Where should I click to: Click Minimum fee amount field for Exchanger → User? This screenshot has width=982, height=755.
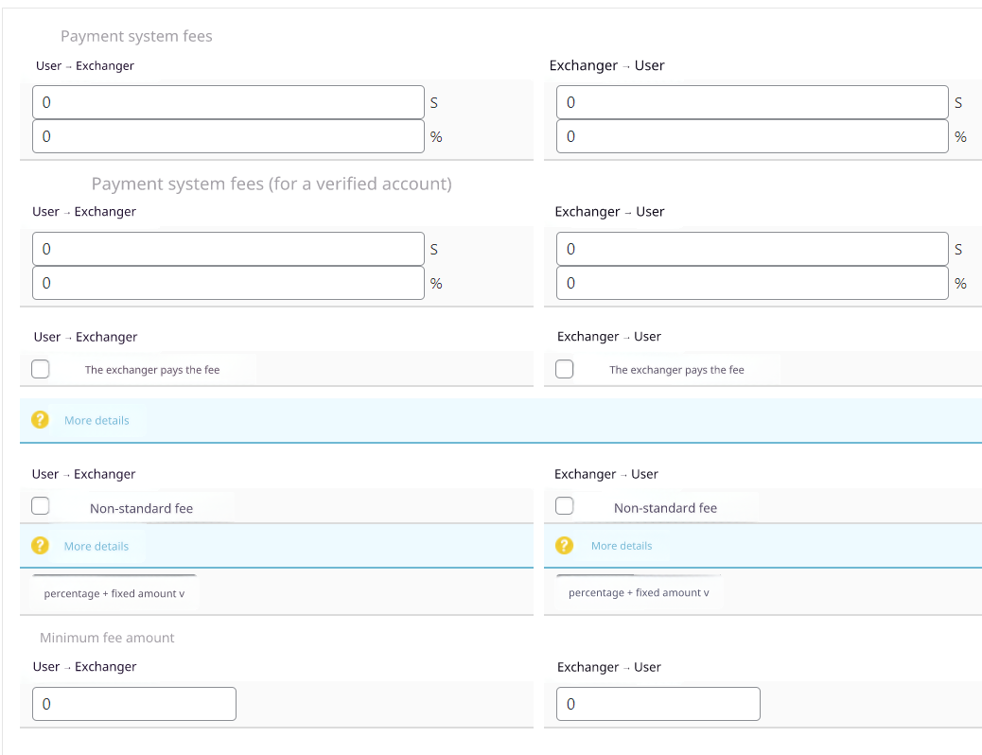658,704
